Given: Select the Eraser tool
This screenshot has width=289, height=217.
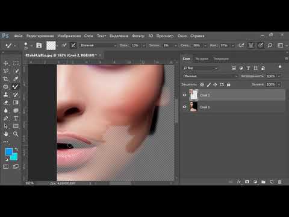Looking at the screenshot, I should (x=6, y=102).
